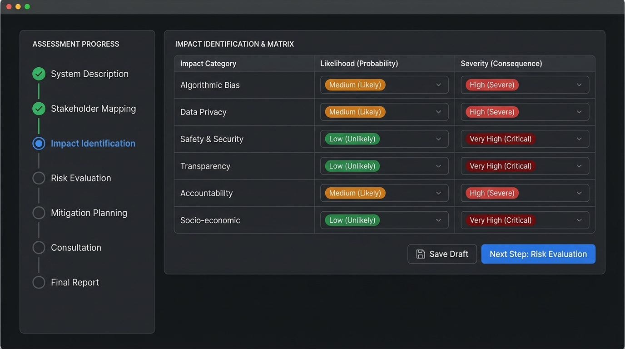This screenshot has width=625, height=349.
Task: Click the Mitigation Planning step circle
Action: [x=39, y=212]
